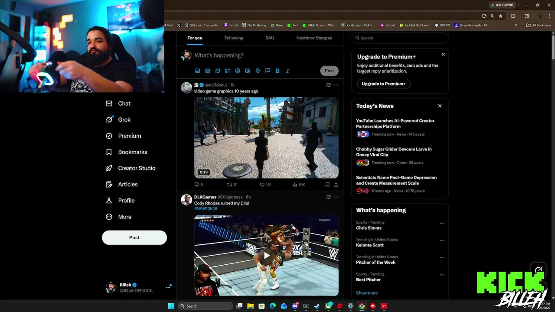Focus the X search field

click(x=400, y=38)
